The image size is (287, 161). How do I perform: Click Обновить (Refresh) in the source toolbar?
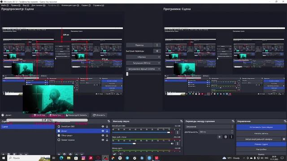pyautogui.click(x=99, y=115)
